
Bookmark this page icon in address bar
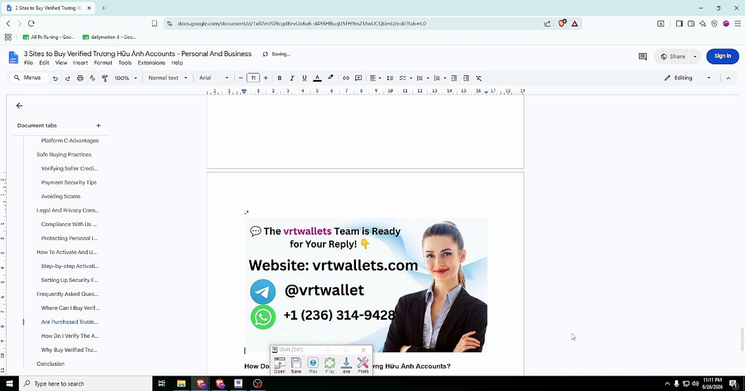tap(154, 23)
